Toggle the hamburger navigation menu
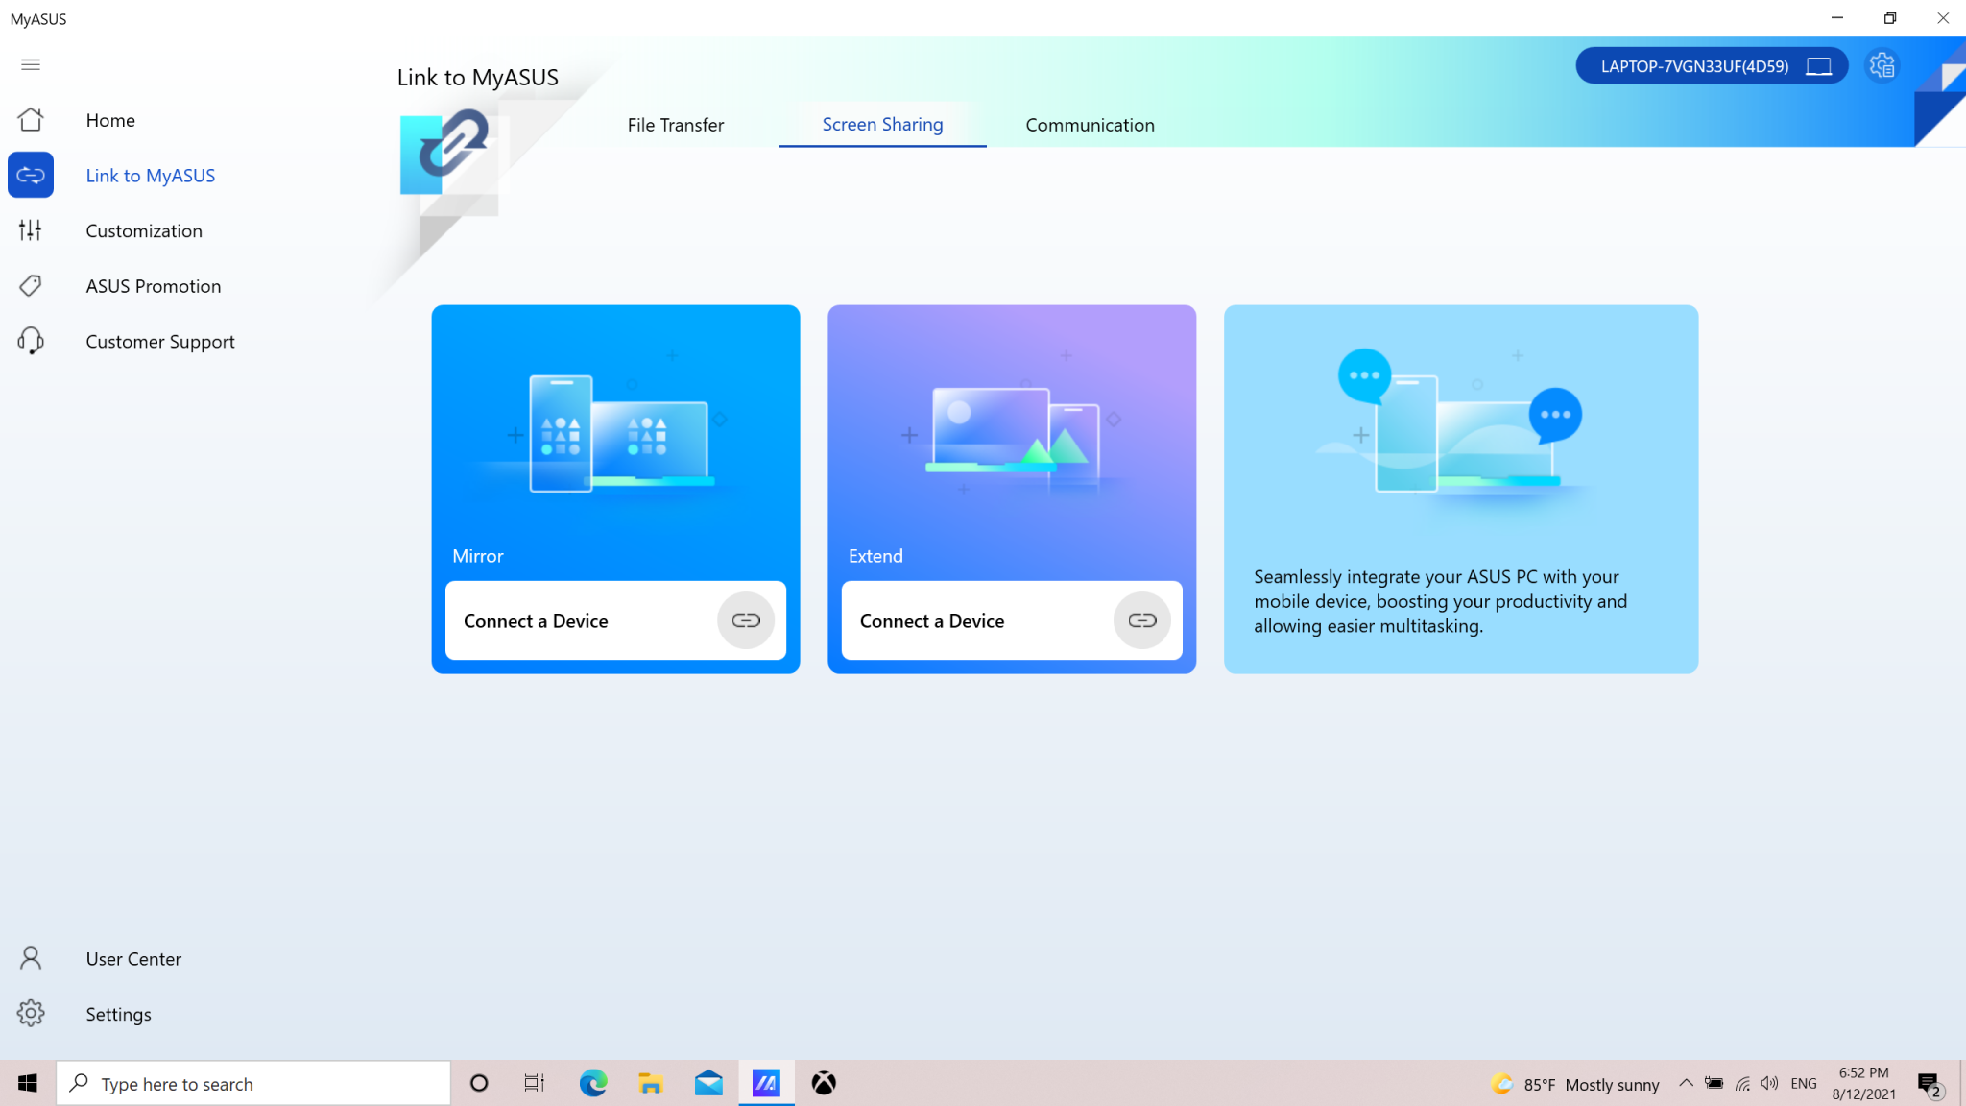1966x1106 pixels. [31, 64]
